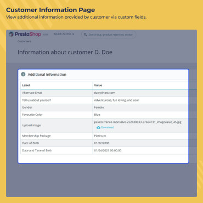
Task: Click the Additional information panel title
Action: click(x=47, y=75)
